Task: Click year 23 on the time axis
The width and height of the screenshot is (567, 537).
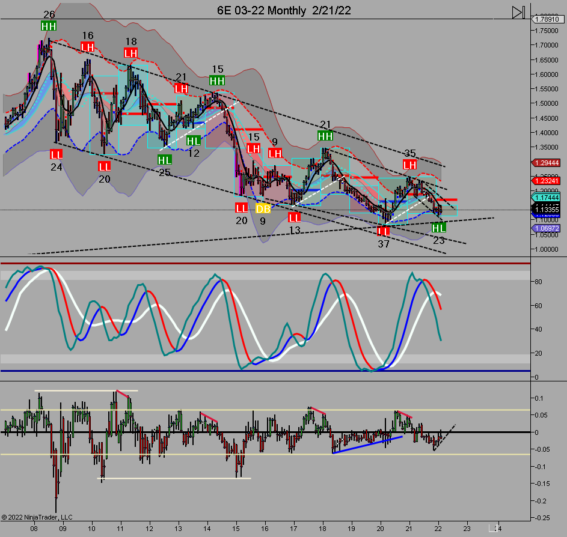Action: pyautogui.click(x=467, y=529)
